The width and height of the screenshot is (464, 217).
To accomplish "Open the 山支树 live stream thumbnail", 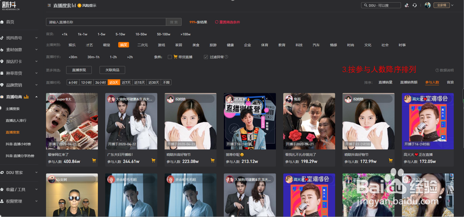I will tap(72, 195).
